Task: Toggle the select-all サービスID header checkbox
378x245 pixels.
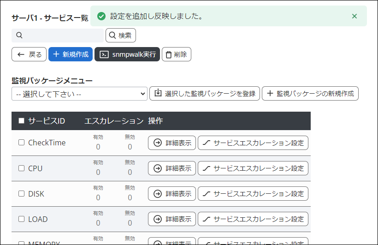Action: (x=21, y=121)
